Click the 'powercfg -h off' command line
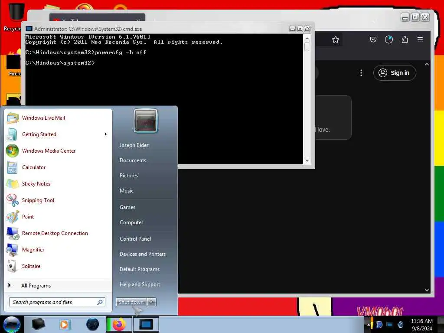The width and height of the screenshot is (444, 333). click(x=85, y=52)
